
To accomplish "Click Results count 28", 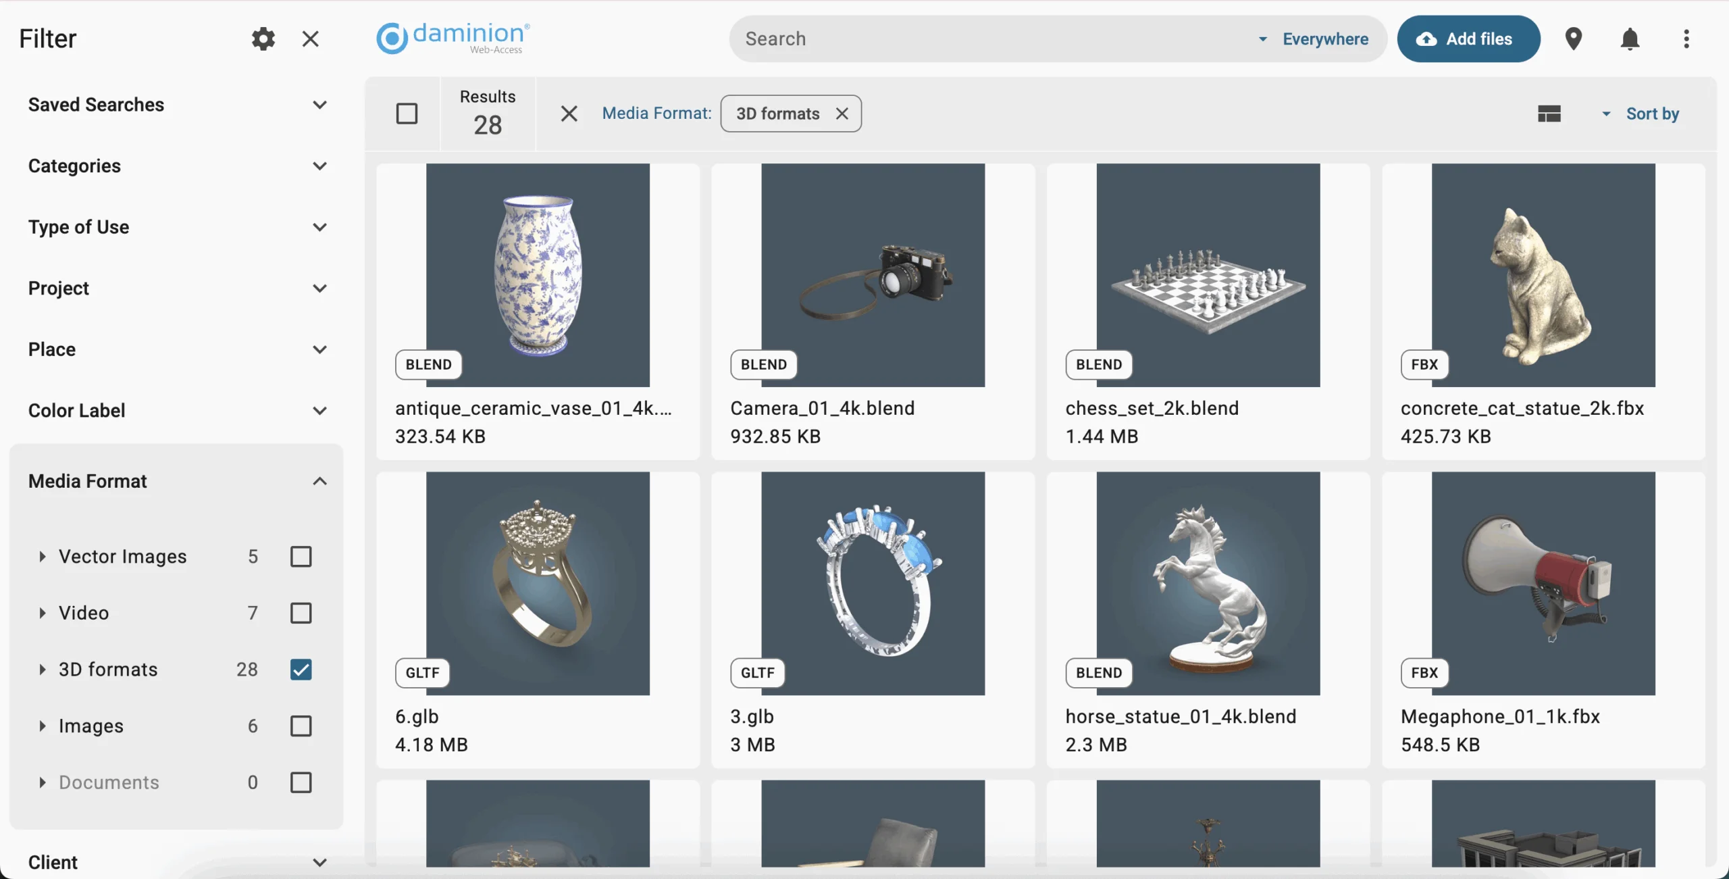I will pyautogui.click(x=488, y=125).
